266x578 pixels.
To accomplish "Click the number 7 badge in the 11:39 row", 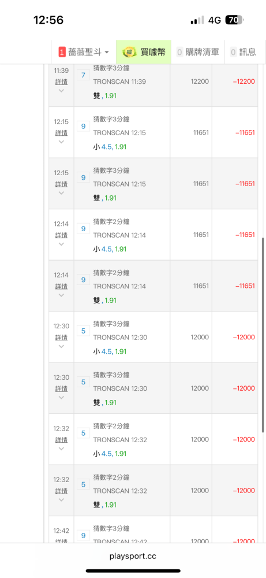I will [83, 75].
